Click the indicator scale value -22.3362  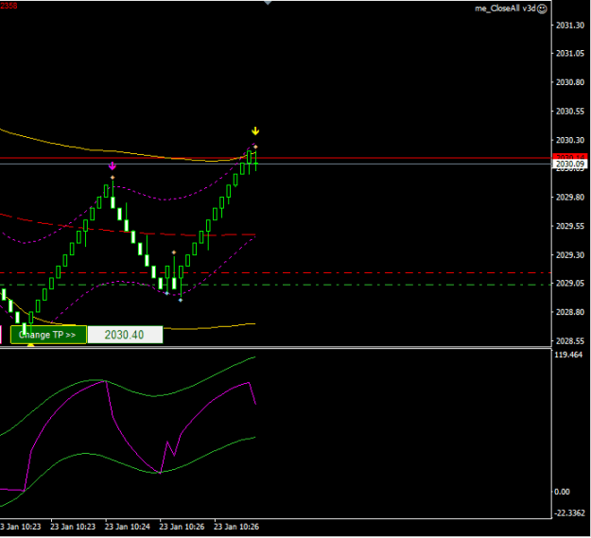(x=569, y=513)
